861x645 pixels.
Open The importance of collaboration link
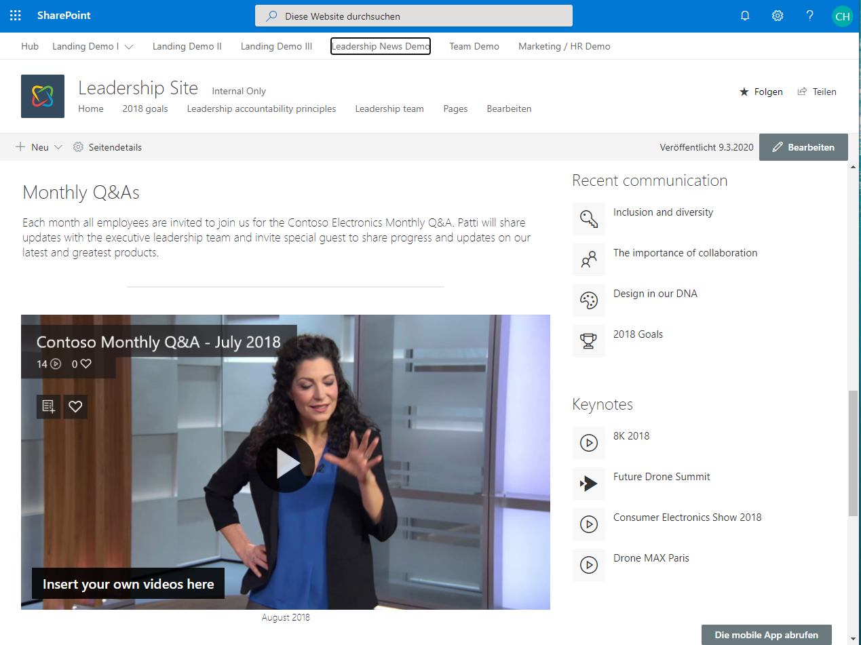[x=685, y=253]
